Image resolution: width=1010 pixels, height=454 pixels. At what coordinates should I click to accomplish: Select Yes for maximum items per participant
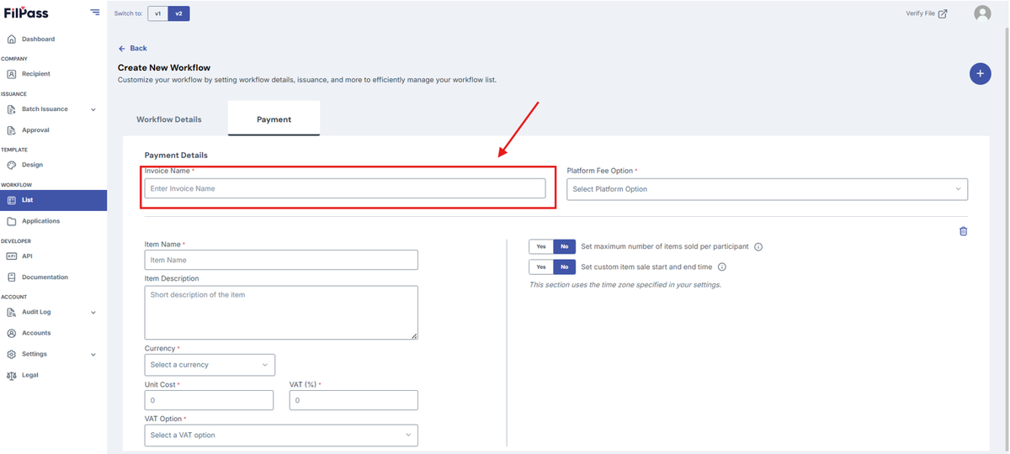(541, 246)
